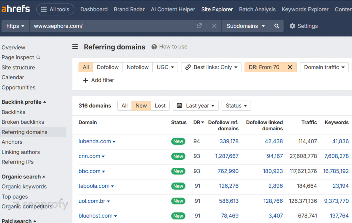Select the All link type filter
Screen dimensions: 352x223
tap(86, 67)
